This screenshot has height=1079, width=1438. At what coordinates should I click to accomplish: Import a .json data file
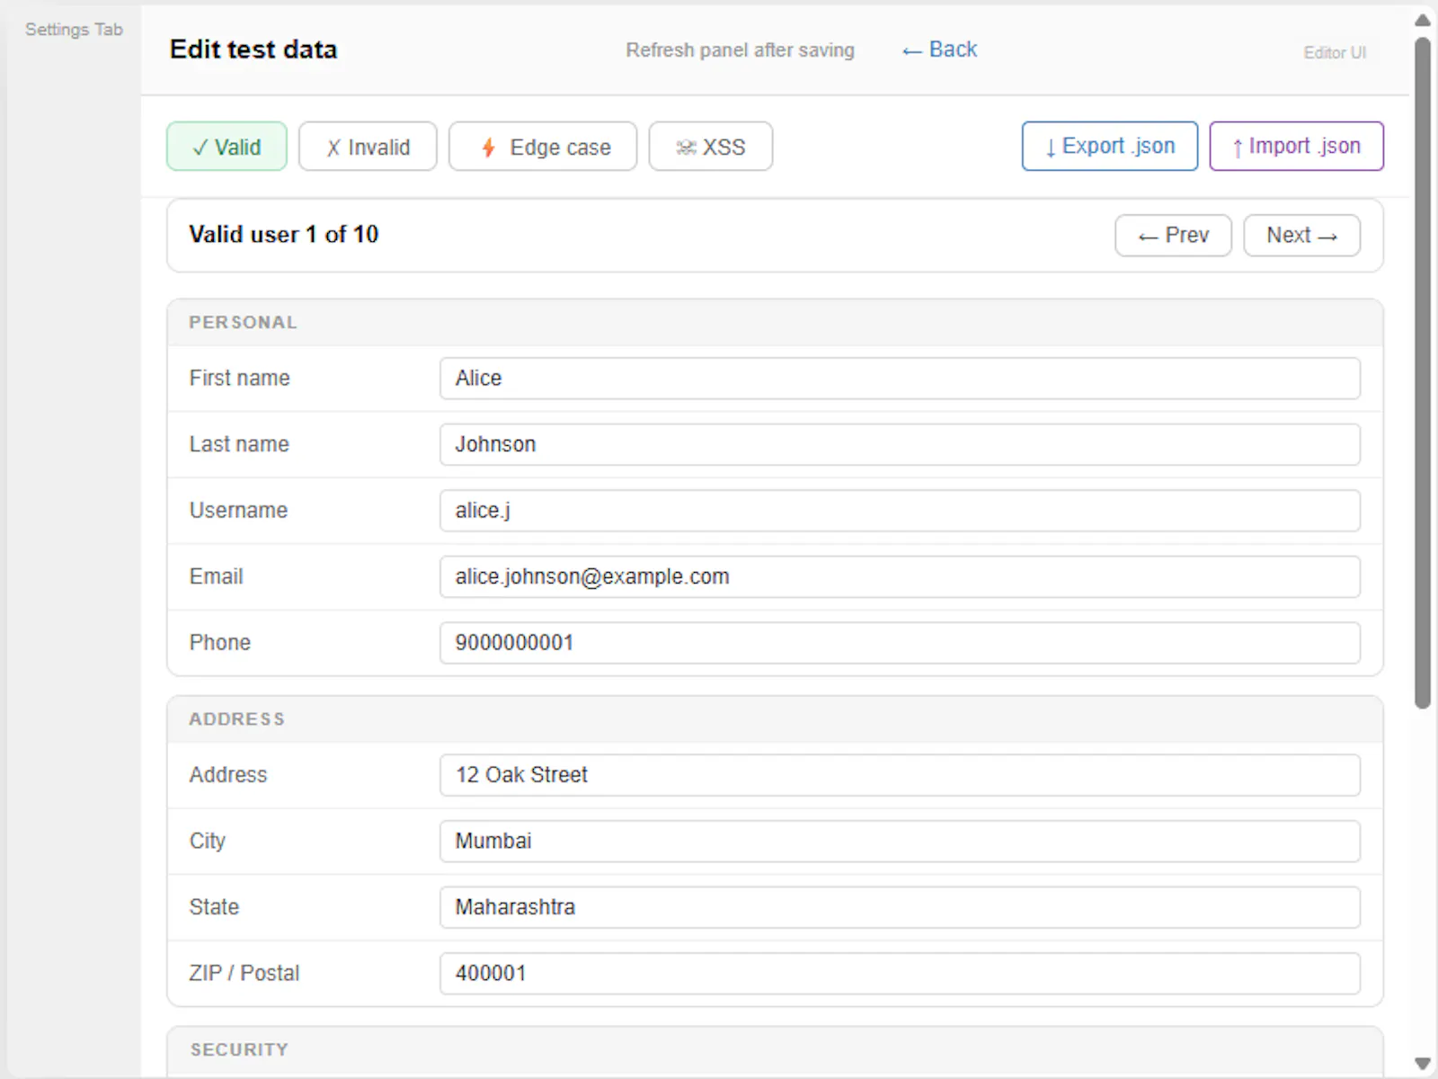1296,146
